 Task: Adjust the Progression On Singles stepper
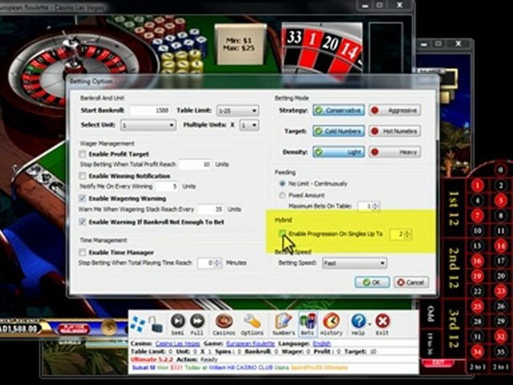[407, 234]
